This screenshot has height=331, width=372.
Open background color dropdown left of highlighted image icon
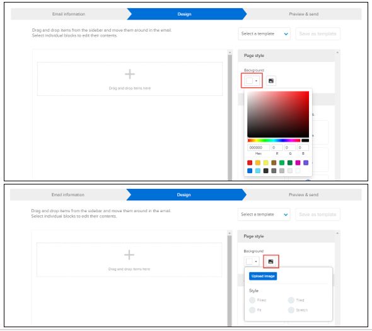tap(252, 262)
